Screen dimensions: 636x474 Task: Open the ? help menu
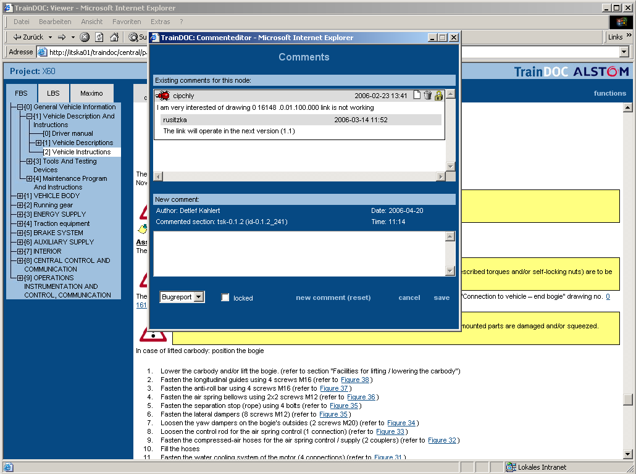point(182,22)
